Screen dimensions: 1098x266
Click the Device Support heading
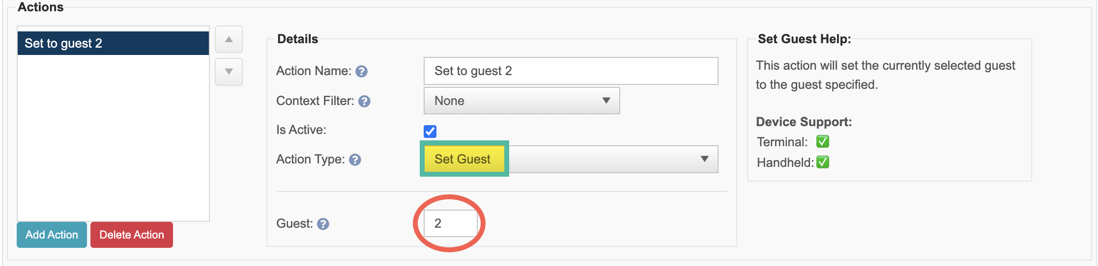804,122
